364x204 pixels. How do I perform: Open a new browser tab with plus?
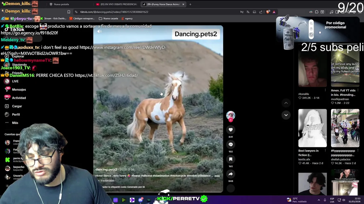pos(190,4)
